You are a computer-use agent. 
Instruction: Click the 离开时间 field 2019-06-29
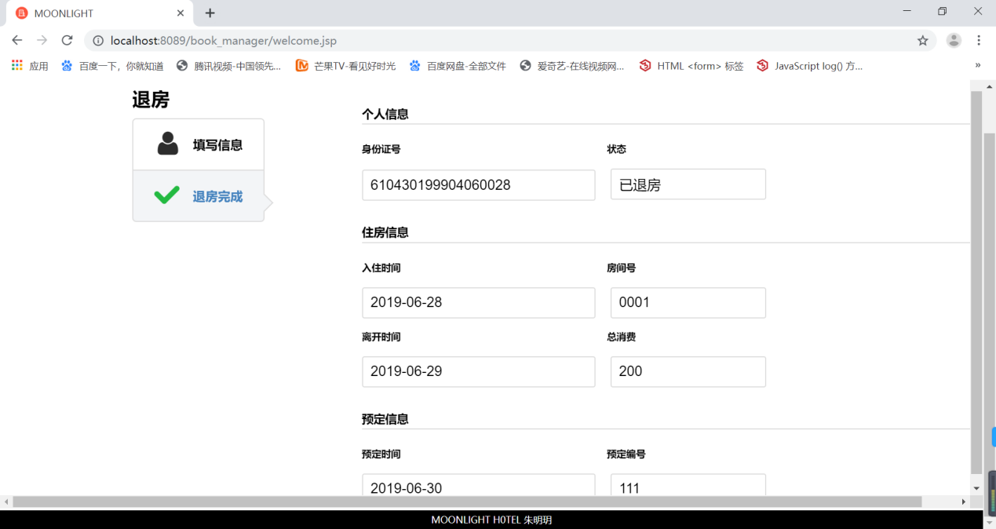479,372
